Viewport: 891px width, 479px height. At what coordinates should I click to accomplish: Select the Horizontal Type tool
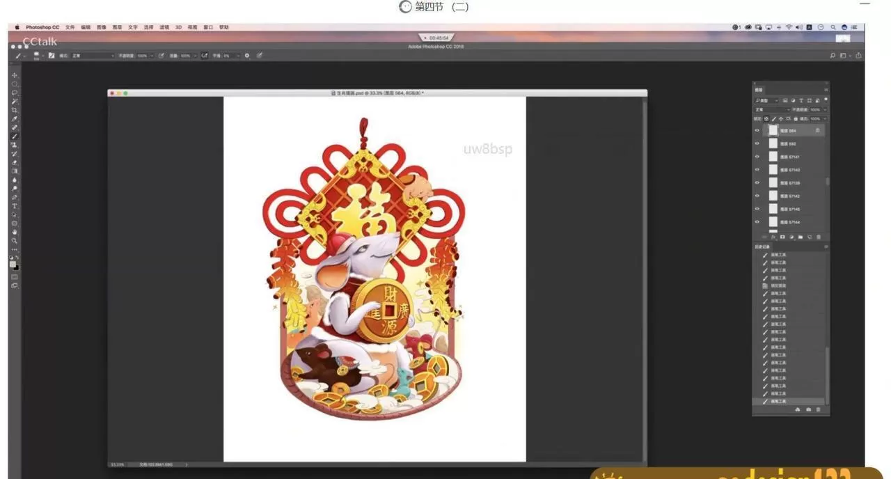(15, 206)
